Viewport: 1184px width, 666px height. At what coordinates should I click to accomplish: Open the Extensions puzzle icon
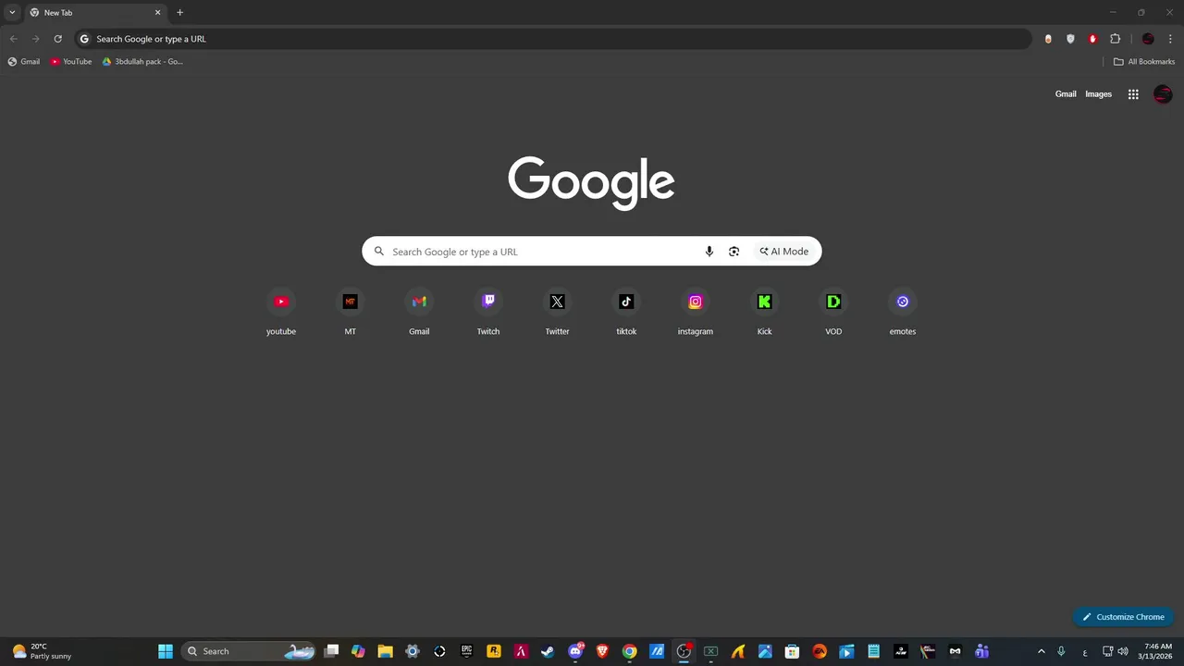tap(1115, 39)
